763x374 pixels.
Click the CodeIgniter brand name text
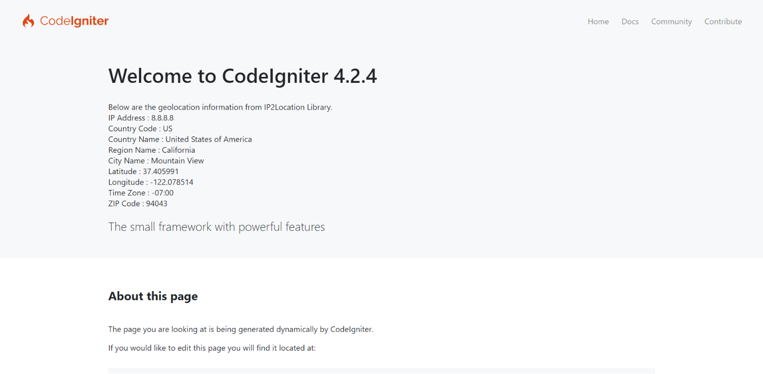pyautogui.click(x=75, y=21)
